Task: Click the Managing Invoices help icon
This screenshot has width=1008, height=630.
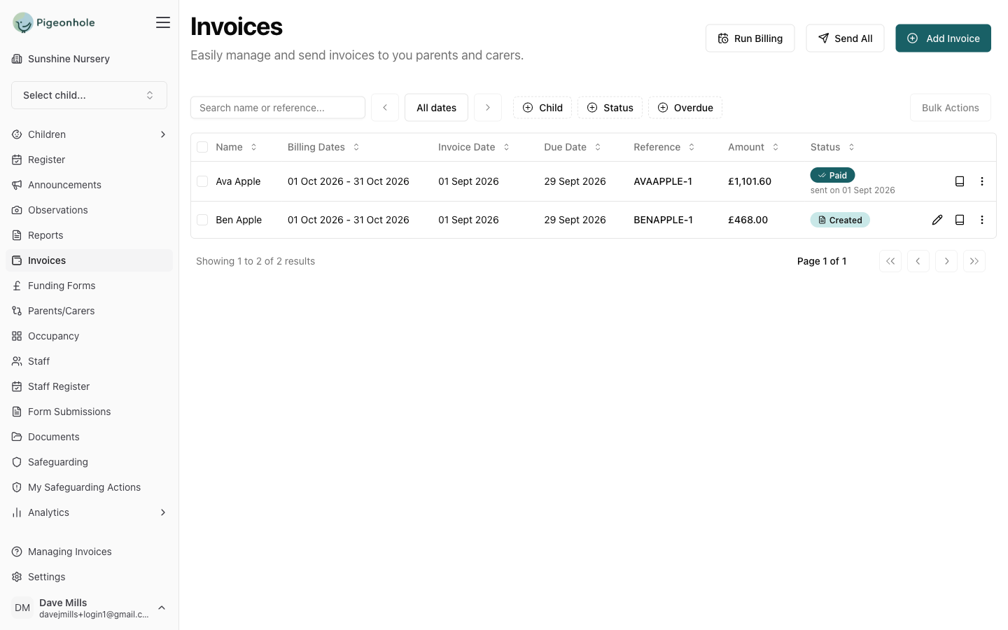Action: (17, 552)
